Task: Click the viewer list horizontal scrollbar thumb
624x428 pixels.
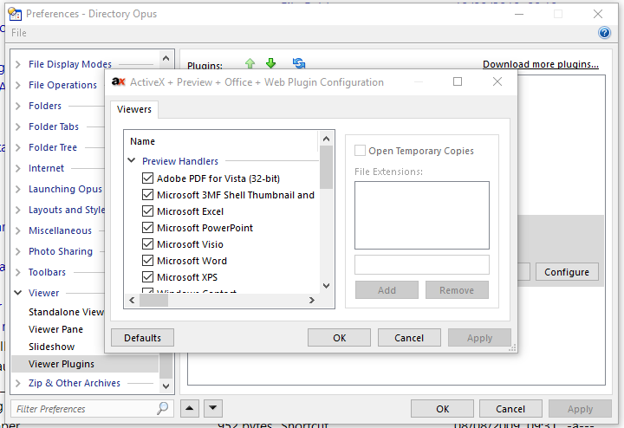Action: [x=153, y=301]
